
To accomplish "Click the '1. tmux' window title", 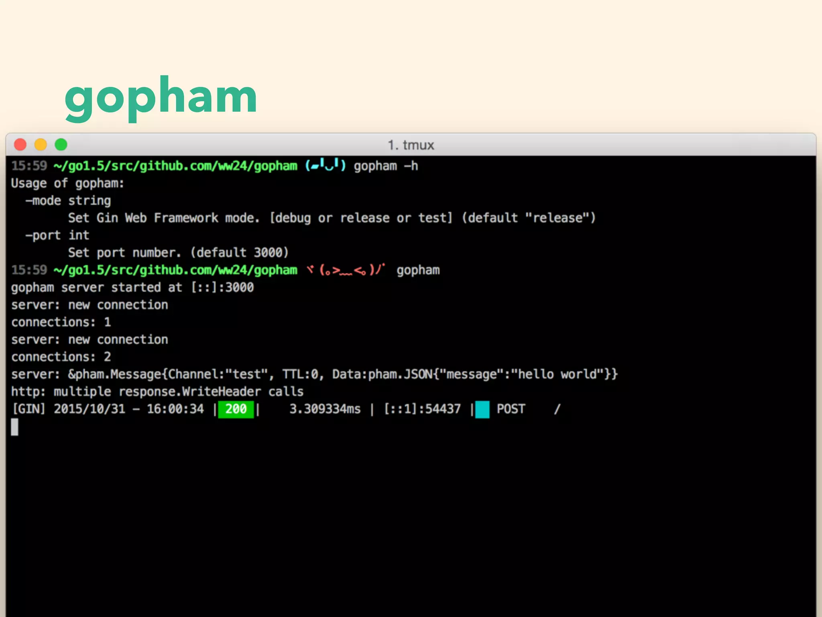I will pos(411,145).
